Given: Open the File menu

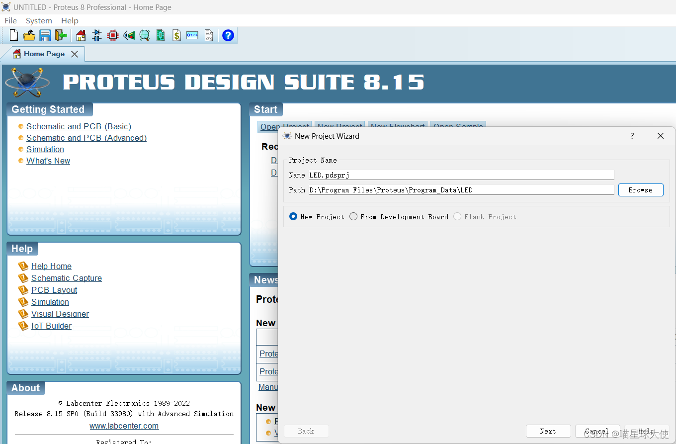Looking at the screenshot, I should pos(10,20).
